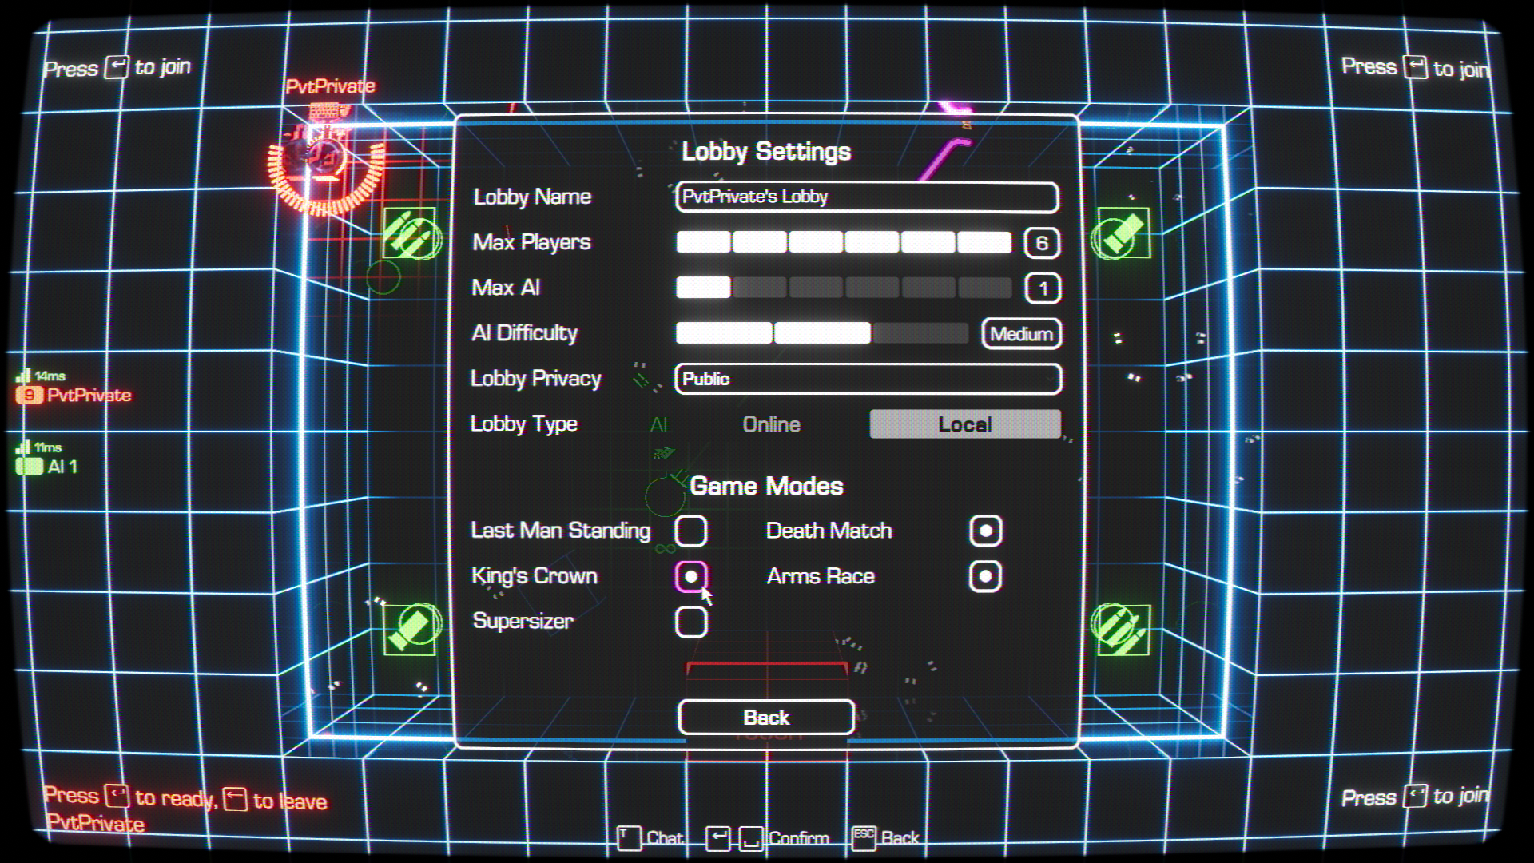Click the 14ms ping signal bars icon
The image size is (1534, 863).
pos(23,375)
